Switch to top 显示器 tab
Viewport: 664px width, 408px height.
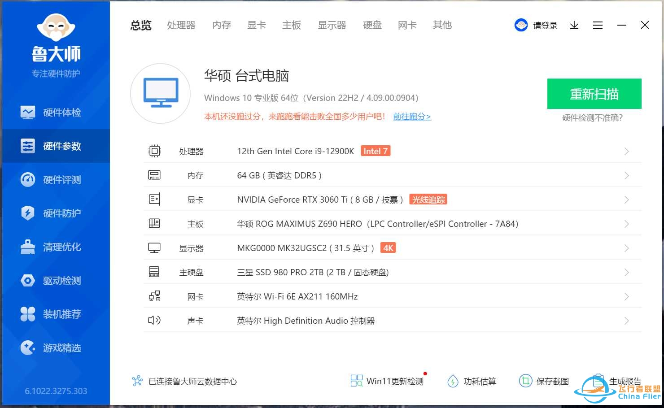tap(332, 25)
